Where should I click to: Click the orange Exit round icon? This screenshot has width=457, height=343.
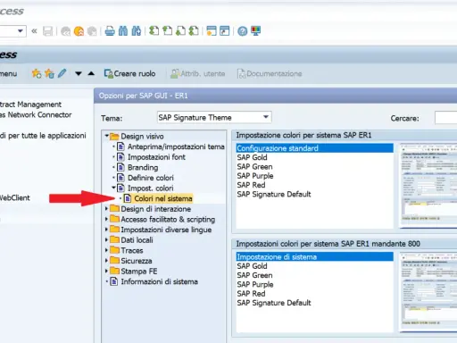pyautogui.click(x=79, y=31)
